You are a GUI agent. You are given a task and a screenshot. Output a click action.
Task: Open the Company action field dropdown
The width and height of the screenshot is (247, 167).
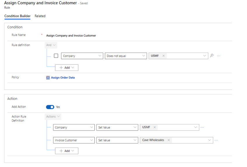point(74,127)
